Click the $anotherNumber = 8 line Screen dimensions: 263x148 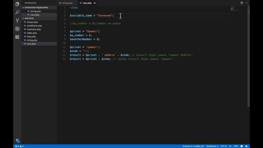click(x=85, y=39)
